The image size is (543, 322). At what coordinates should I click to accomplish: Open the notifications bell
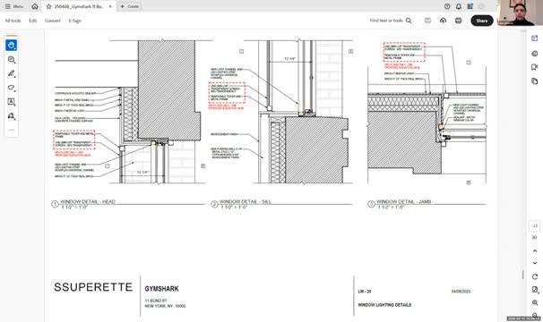[459, 6]
